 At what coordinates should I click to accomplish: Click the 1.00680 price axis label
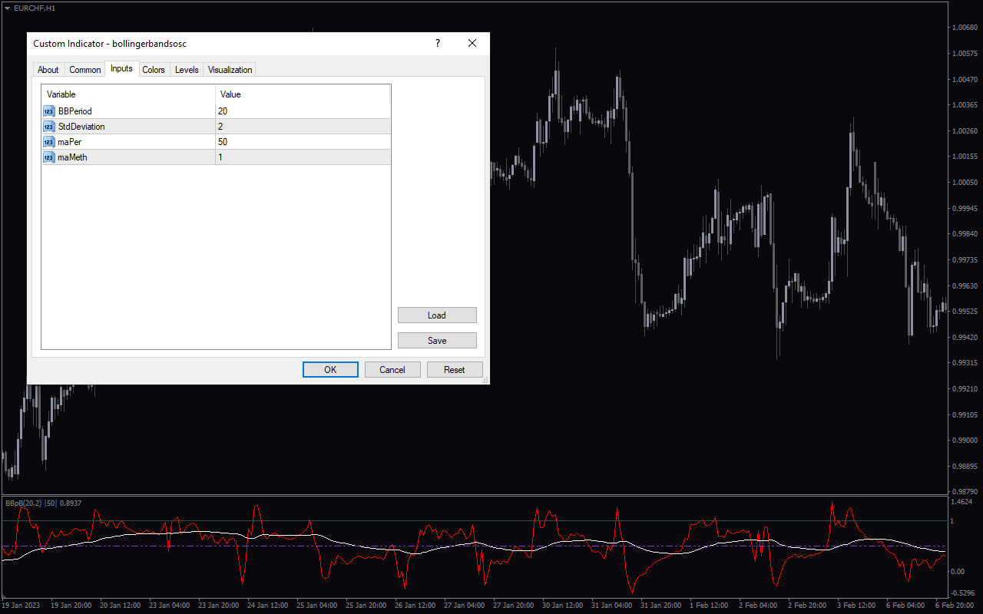pos(964,28)
